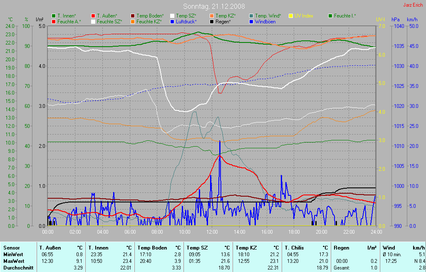426x272 pixels.
Task: Click the black Regen legend swatch
Action: point(212,22)
